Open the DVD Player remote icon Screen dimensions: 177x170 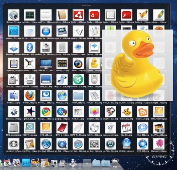click(x=94, y=79)
